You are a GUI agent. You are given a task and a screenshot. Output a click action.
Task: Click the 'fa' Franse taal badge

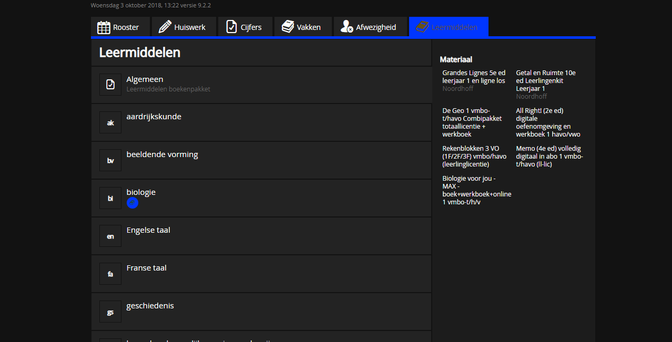click(110, 274)
